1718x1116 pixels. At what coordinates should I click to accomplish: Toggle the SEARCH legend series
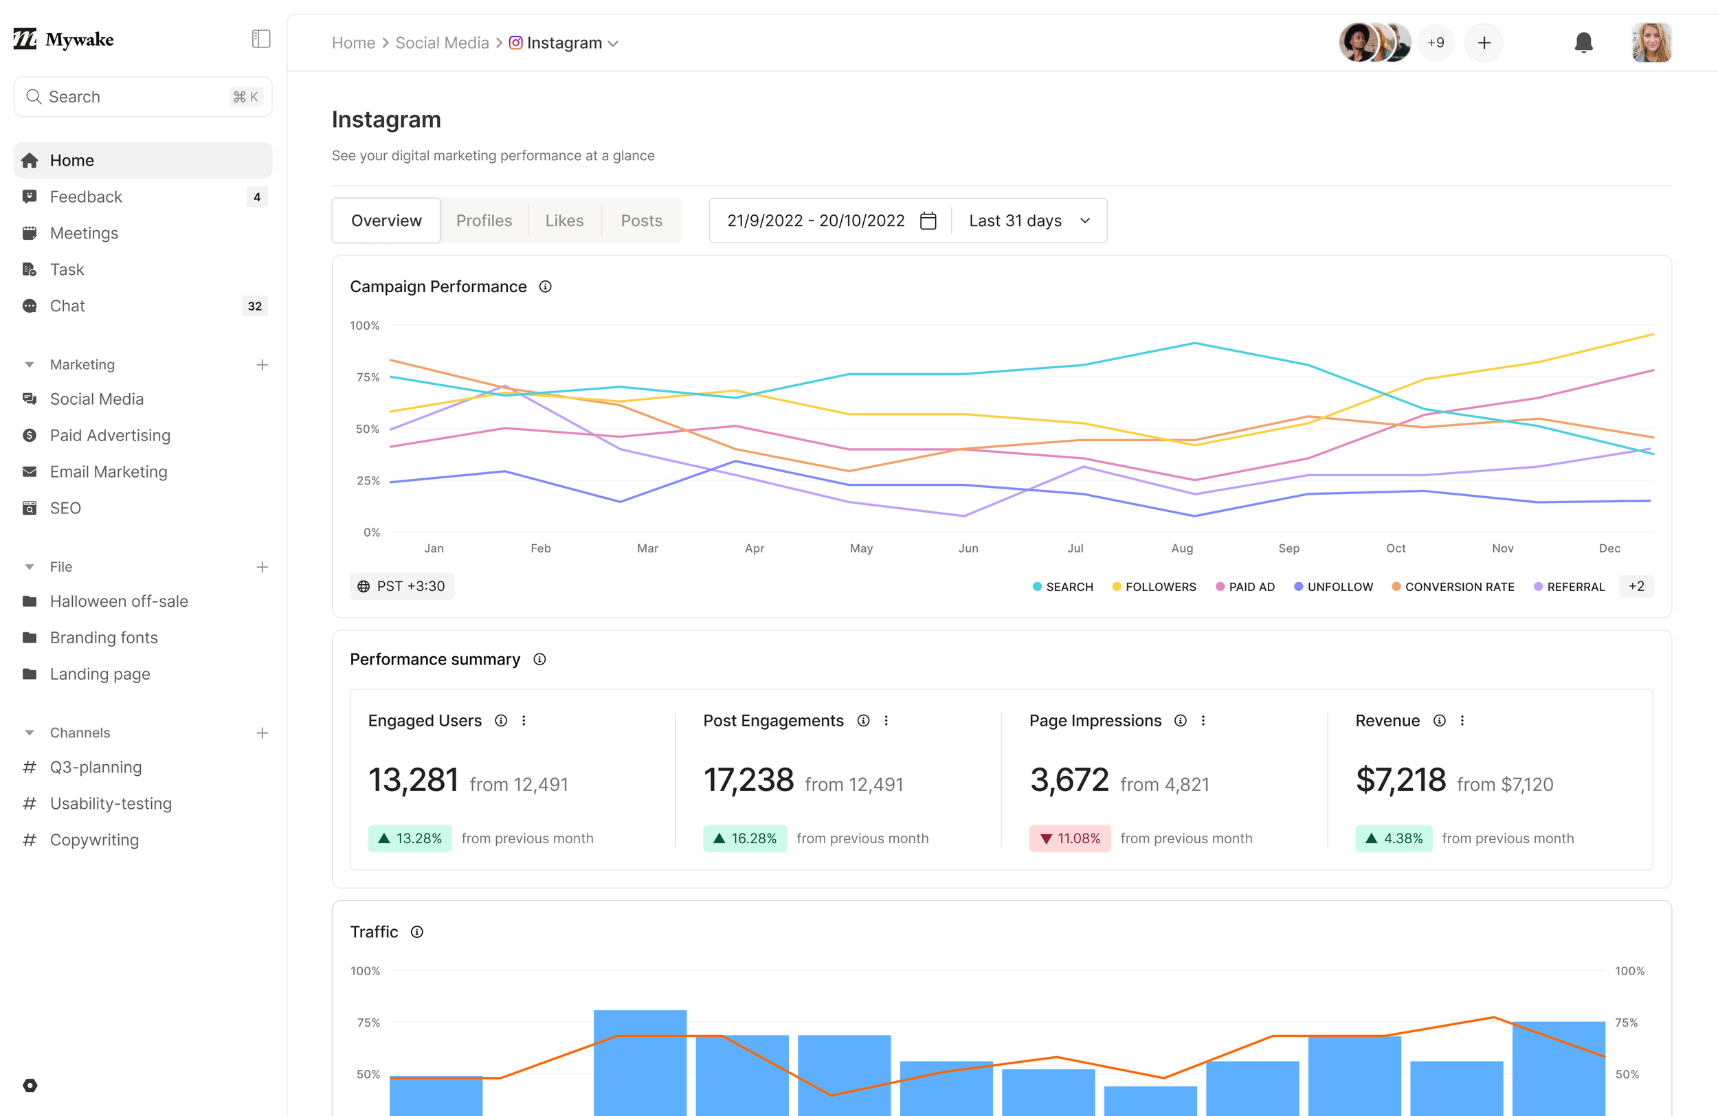(x=1062, y=587)
